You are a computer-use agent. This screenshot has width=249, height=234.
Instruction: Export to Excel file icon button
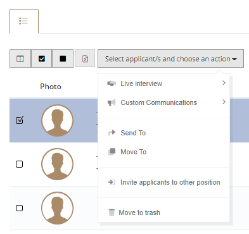click(85, 59)
